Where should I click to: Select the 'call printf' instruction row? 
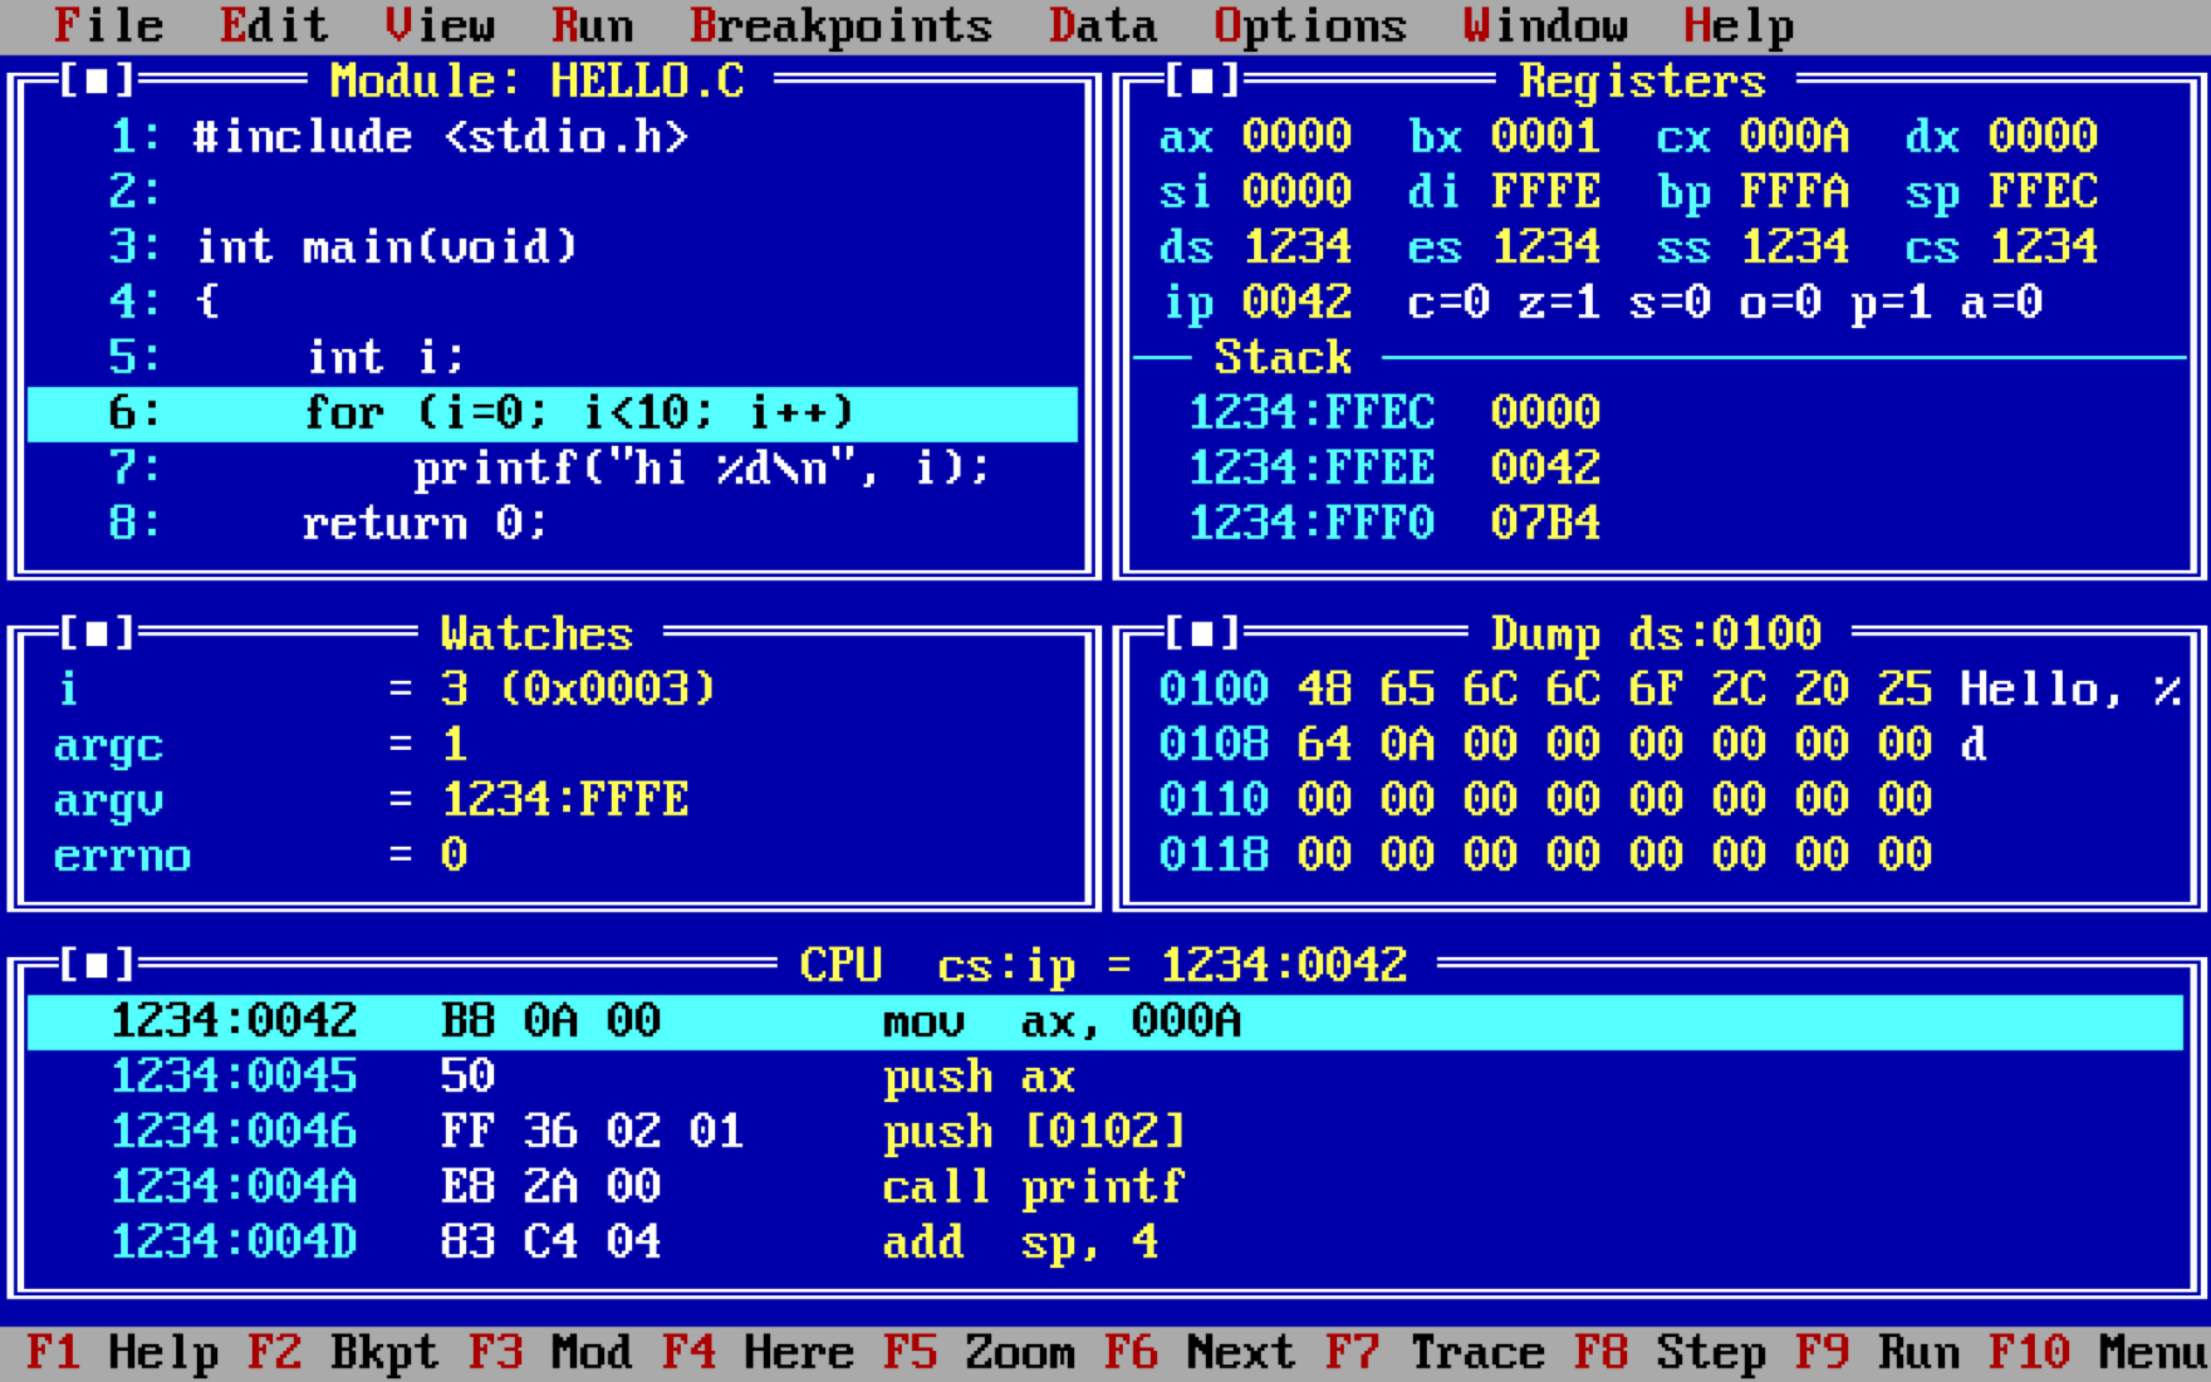[1105, 1188]
